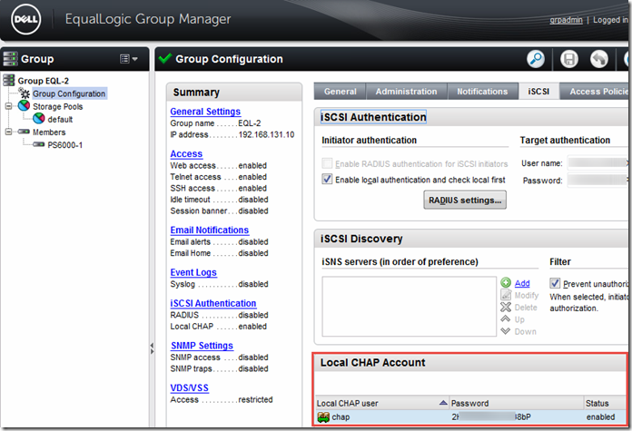The width and height of the screenshot is (632, 431).
Task: Switch to the Notifications tab
Action: [x=482, y=92]
